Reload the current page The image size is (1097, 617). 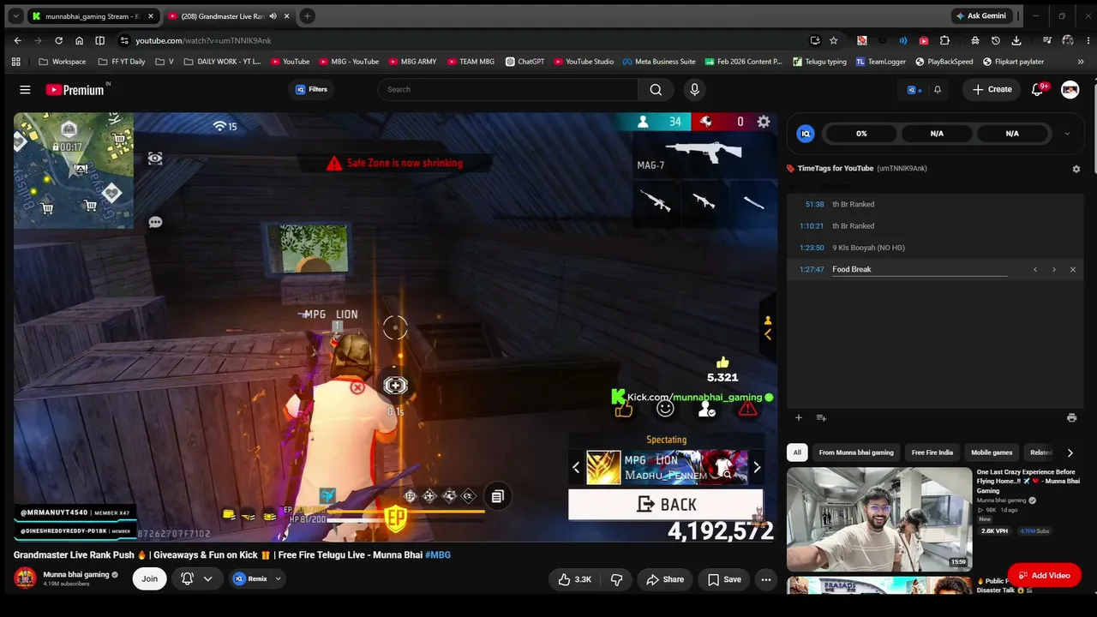[58, 40]
